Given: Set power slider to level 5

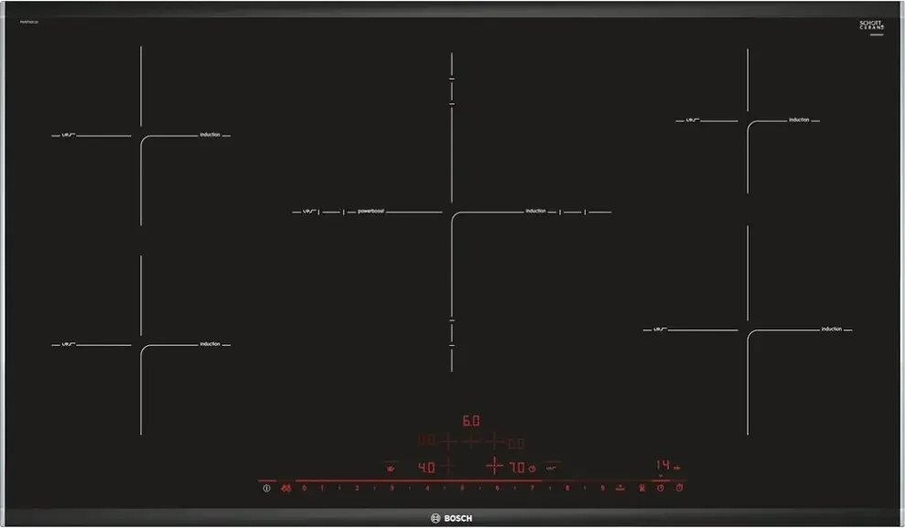Looking at the screenshot, I should 462,488.
